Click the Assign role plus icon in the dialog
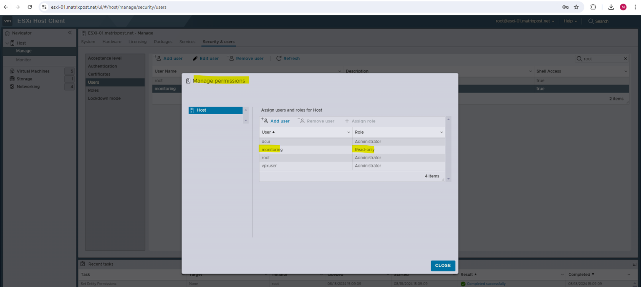 coord(347,121)
